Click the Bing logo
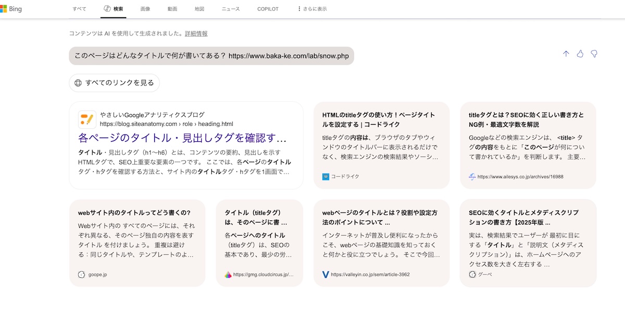 point(11,9)
